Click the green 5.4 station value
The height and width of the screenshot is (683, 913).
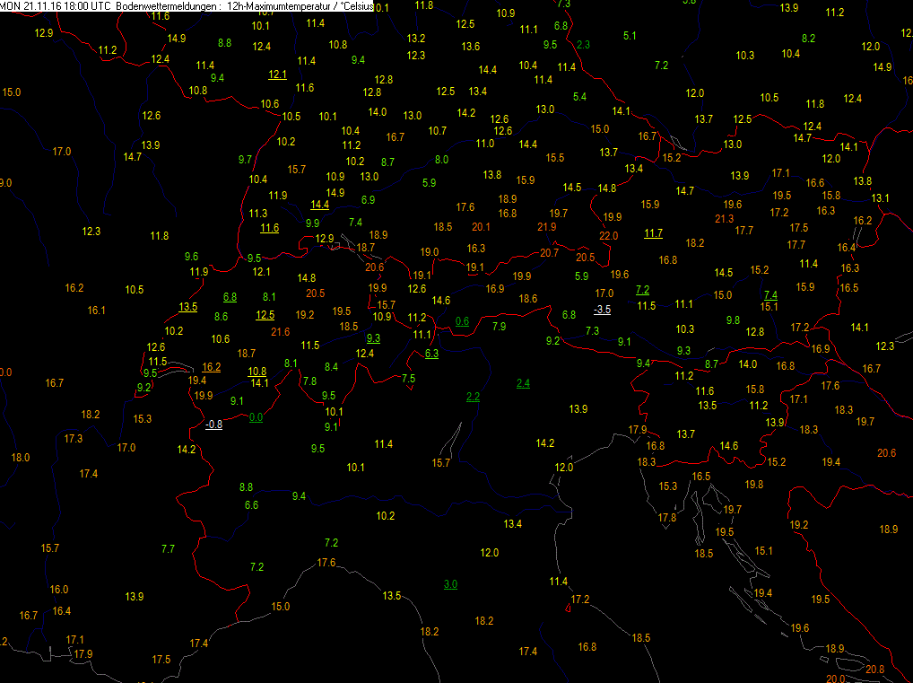(x=579, y=97)
